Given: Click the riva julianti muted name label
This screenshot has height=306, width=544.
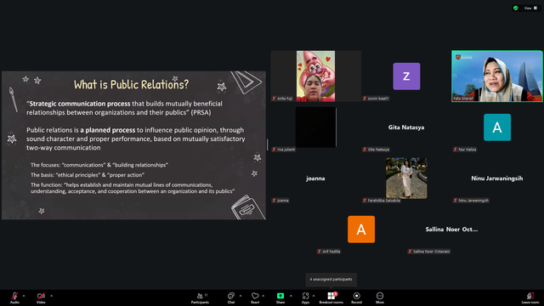Looking at the screenshot, I should coord(284,150).
